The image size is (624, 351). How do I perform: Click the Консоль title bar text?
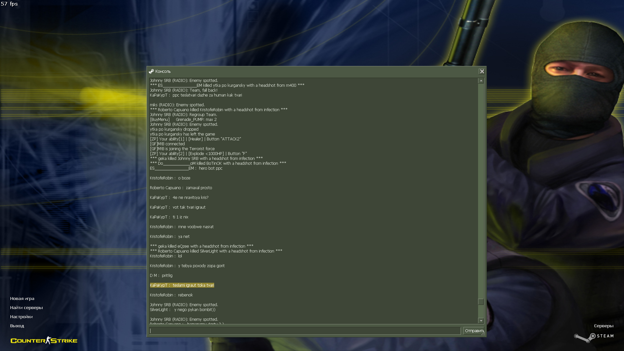pyautogui.click(x=163, y=71)
